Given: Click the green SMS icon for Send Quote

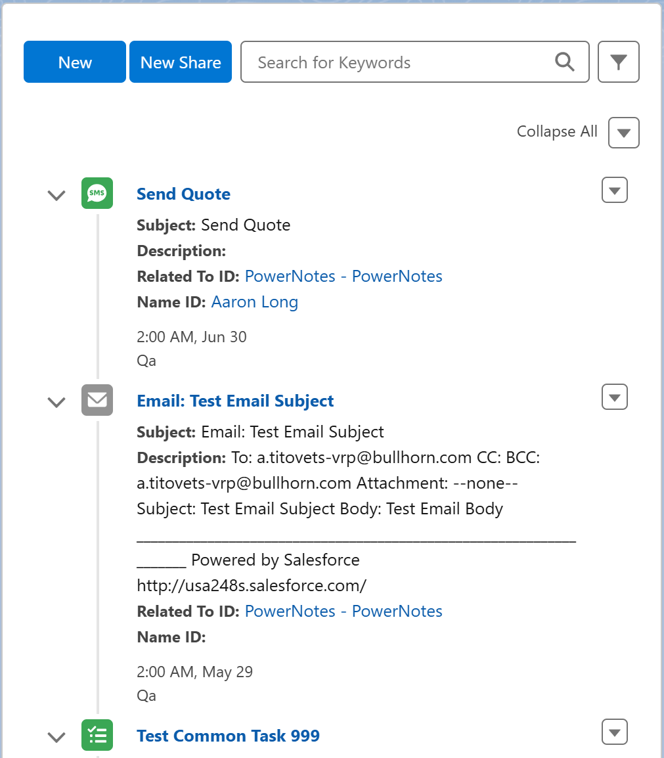Looking at the screenshot, I should (97, 193).
